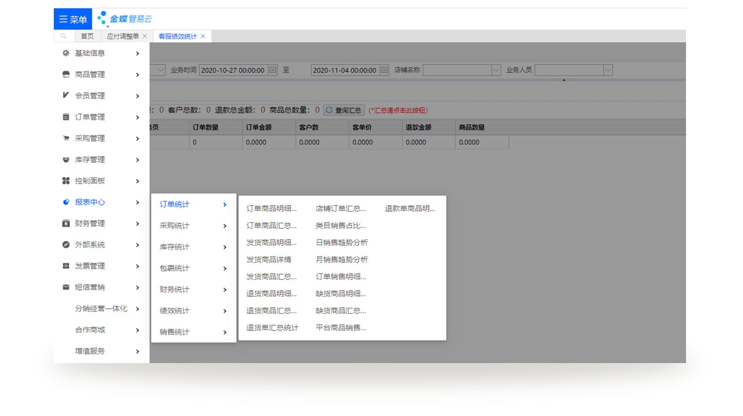This screenshot has width=743, height=416.
Task: Click the 订单管理 clipboard icon
Action: [66, 117]
